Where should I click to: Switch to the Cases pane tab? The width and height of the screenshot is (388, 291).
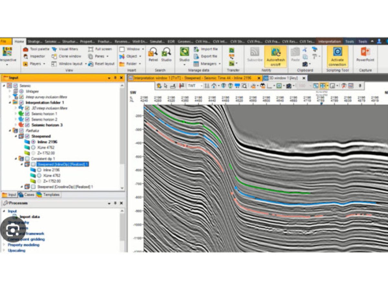tap(26, 195)
